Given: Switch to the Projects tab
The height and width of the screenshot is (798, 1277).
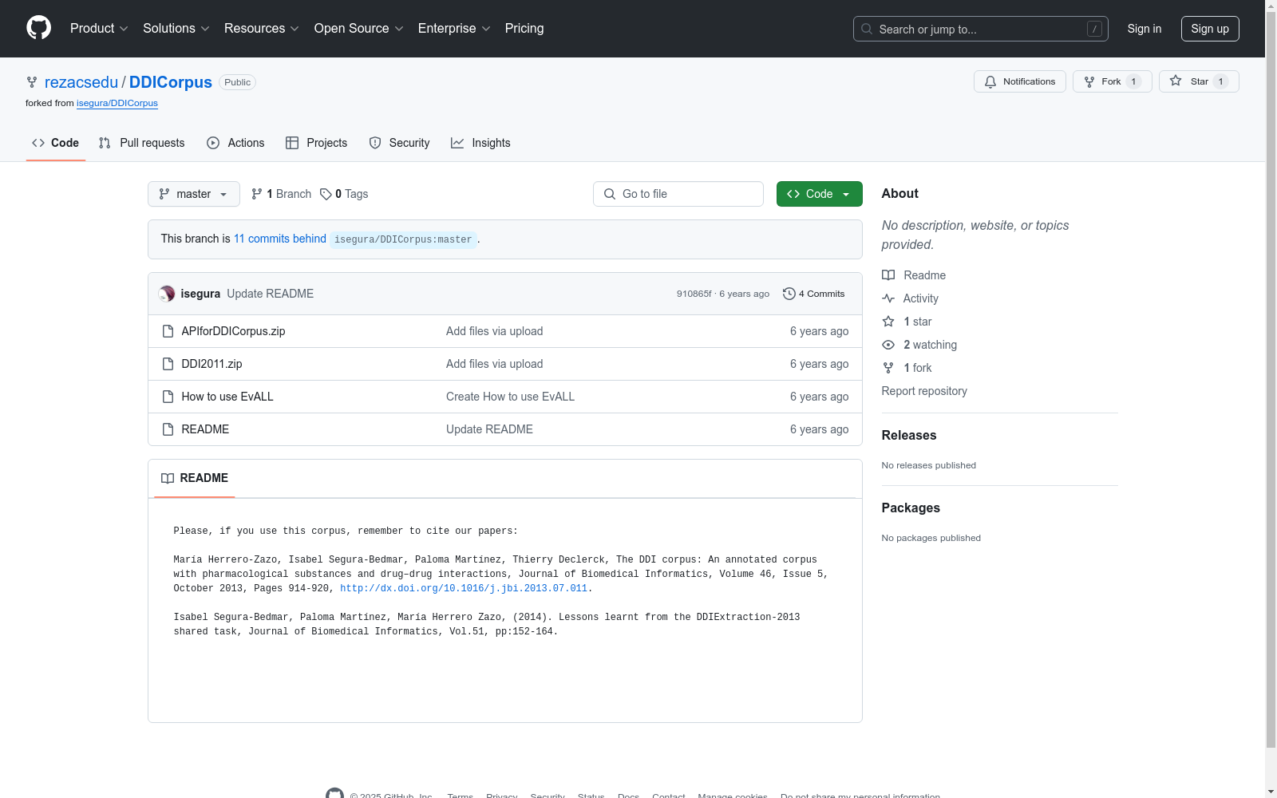Looking at the screenshot, I should pyautogui.click(x=317, y=143).
